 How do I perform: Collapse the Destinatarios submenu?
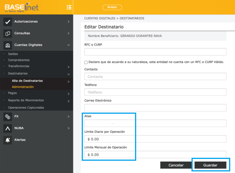pos(68,74)
